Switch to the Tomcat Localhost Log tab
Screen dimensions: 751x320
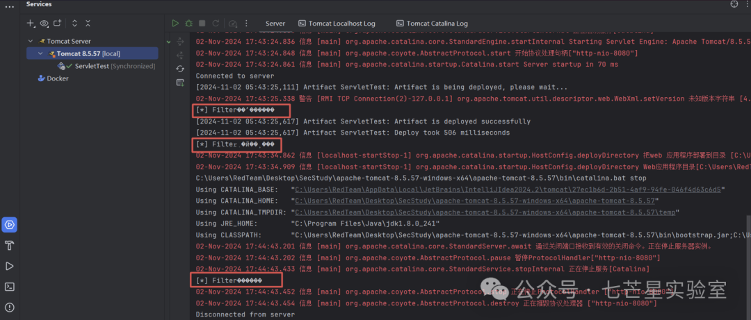click(337, 23)
